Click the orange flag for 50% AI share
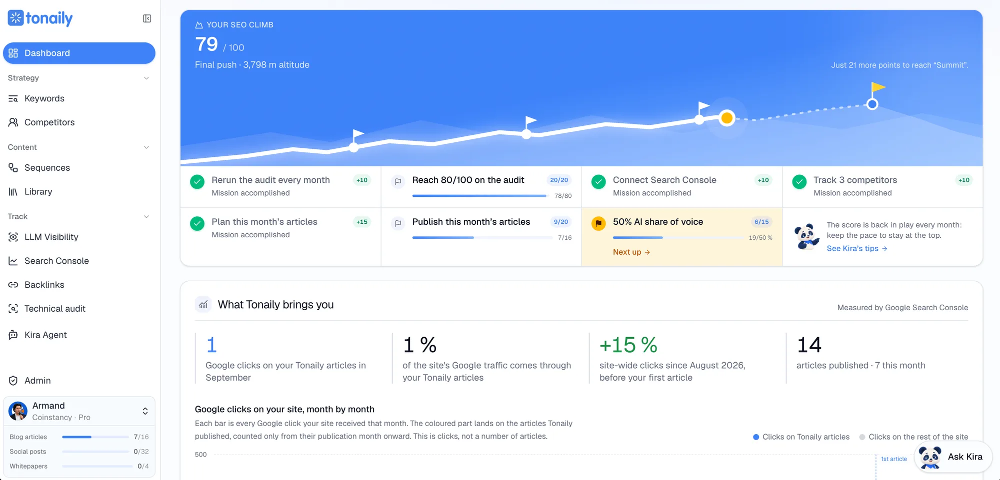Image resolution: width=1000 pixels, height=480 pixels. [598, 223]
